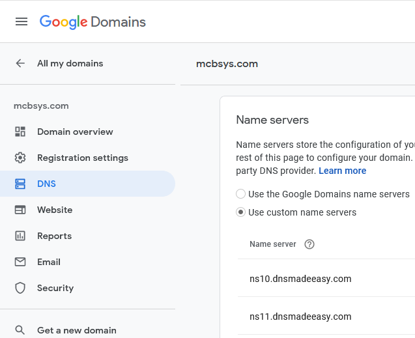Click the Security shield icon
The width and height of the screenshot is (415, 338).
click(20, 288)
